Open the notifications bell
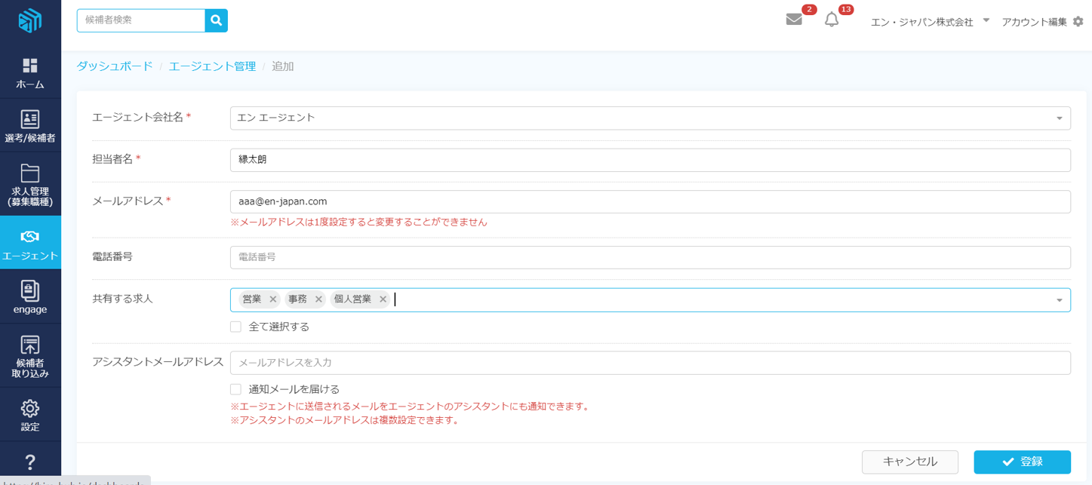Screen dimensions: 1092x485 coord(832,20)
